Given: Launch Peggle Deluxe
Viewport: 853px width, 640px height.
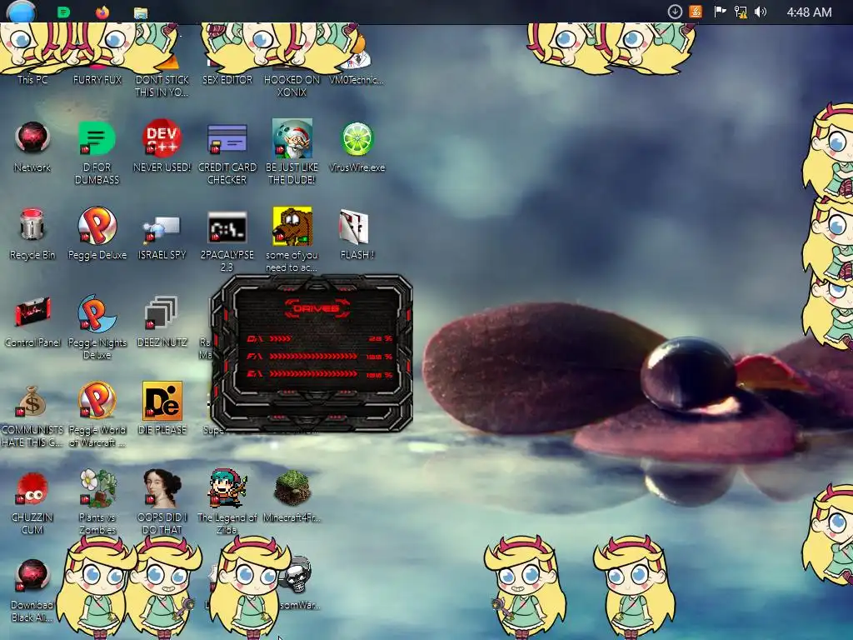Looking at the screenshot, I should 97,225.
